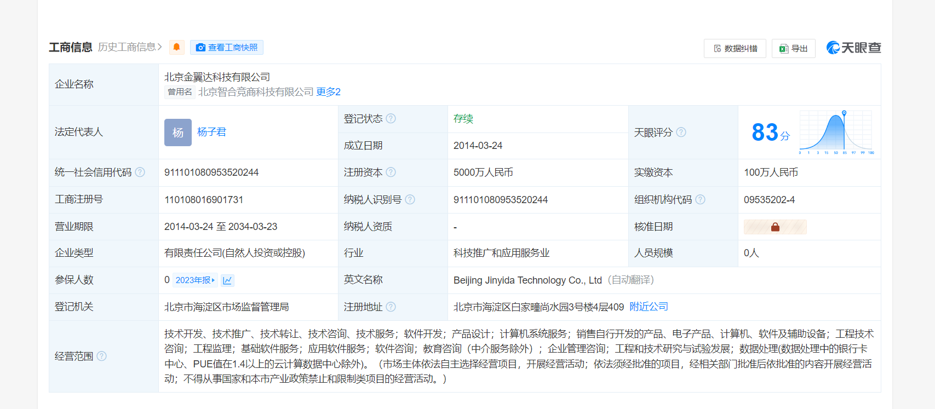This screenshot has width=935, height=409.
Task: Click help icon next to 注册资本
Action: (391, 172)
